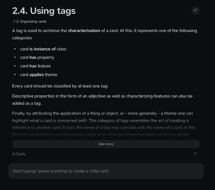This screenshot has width=215, height=190.
Task: Click the italic word 'theme' in last paragraph
Action: tap(170, 113)
